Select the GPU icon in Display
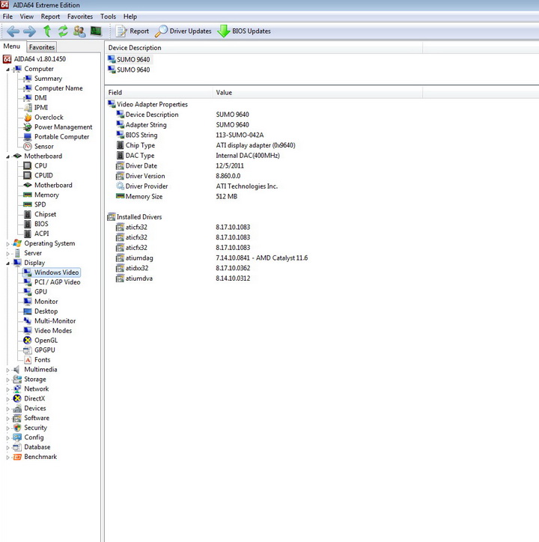 click(28, 292)
